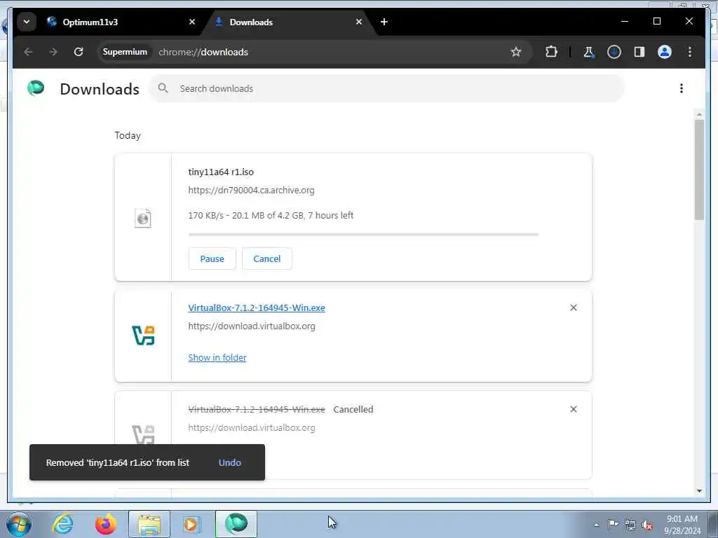
Task: Open the taskbar clock showing 9:01 AM
Action: click(682, 525)
